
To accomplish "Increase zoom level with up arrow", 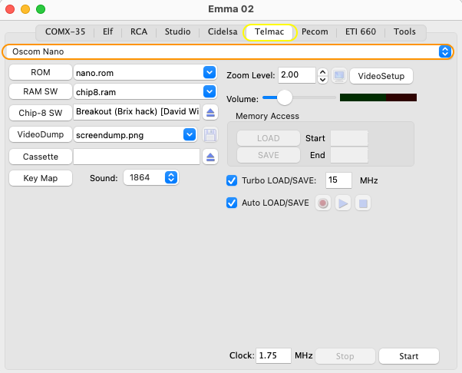I will tap(323, 72).
